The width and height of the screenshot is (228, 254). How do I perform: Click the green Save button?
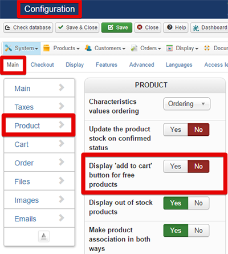click(117, 27)
